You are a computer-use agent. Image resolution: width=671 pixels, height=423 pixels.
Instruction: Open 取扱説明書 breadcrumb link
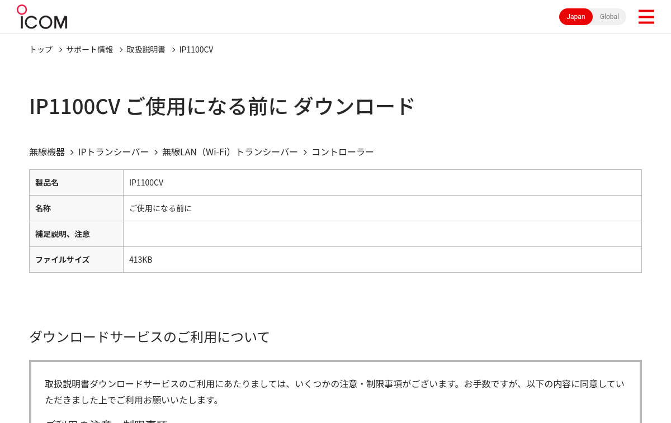146,49
